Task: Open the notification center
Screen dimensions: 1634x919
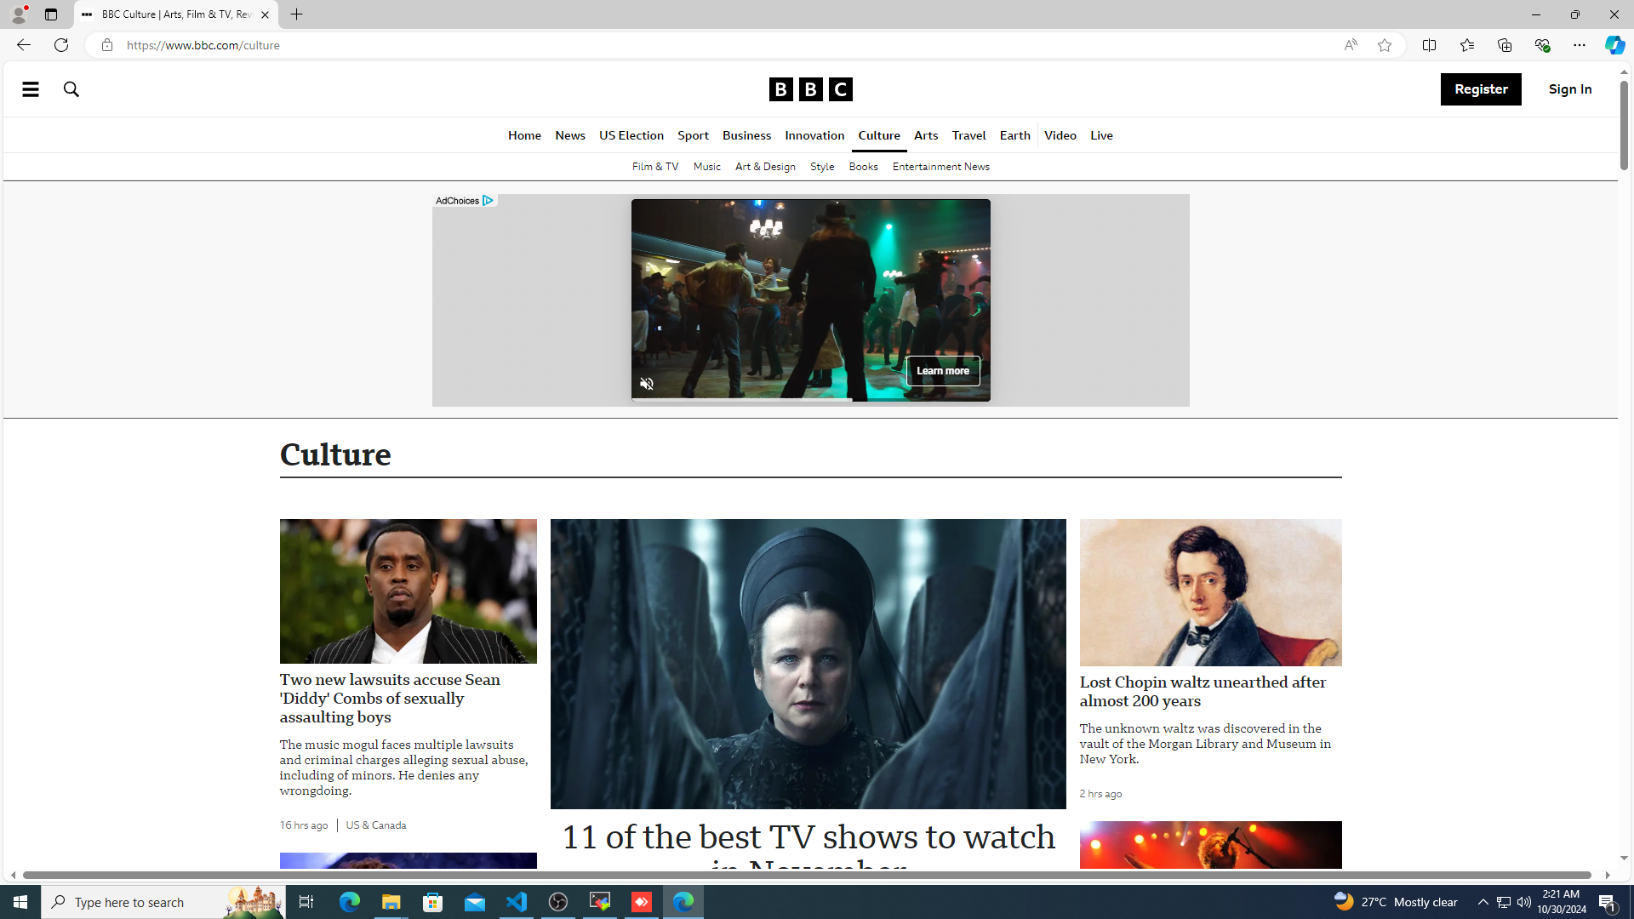Action: [1608, 902]
